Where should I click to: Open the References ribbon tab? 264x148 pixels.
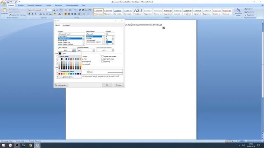(x=48, y=5)
